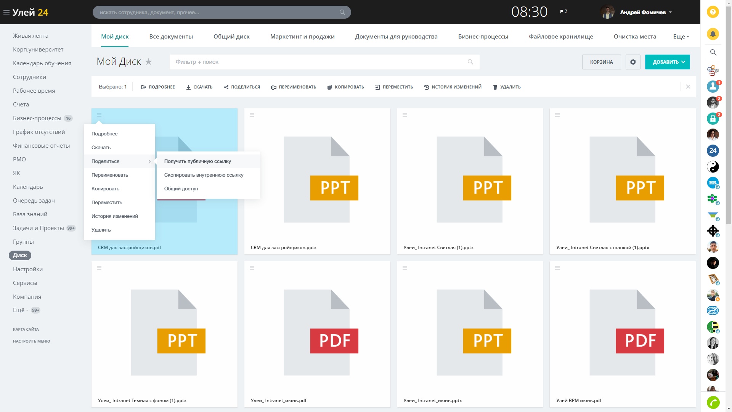Open the HR chat icon
This screenshot has width=732, height=412.
tap(713, 183)
